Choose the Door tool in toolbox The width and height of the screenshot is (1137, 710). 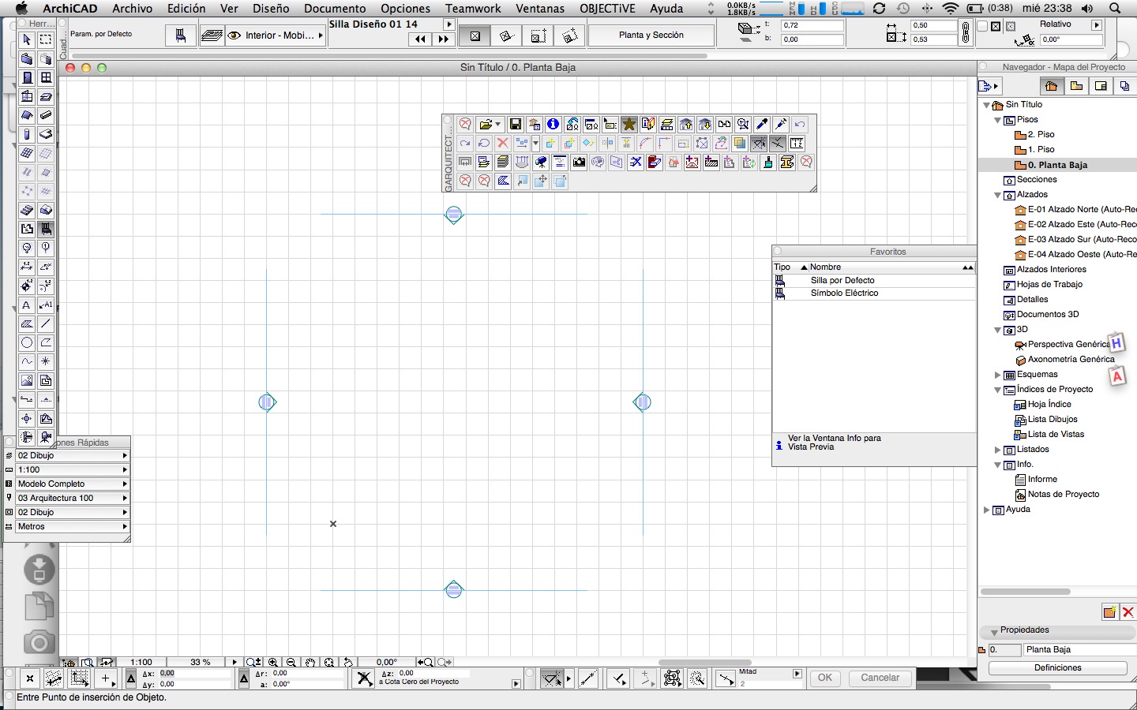point(27,77)
